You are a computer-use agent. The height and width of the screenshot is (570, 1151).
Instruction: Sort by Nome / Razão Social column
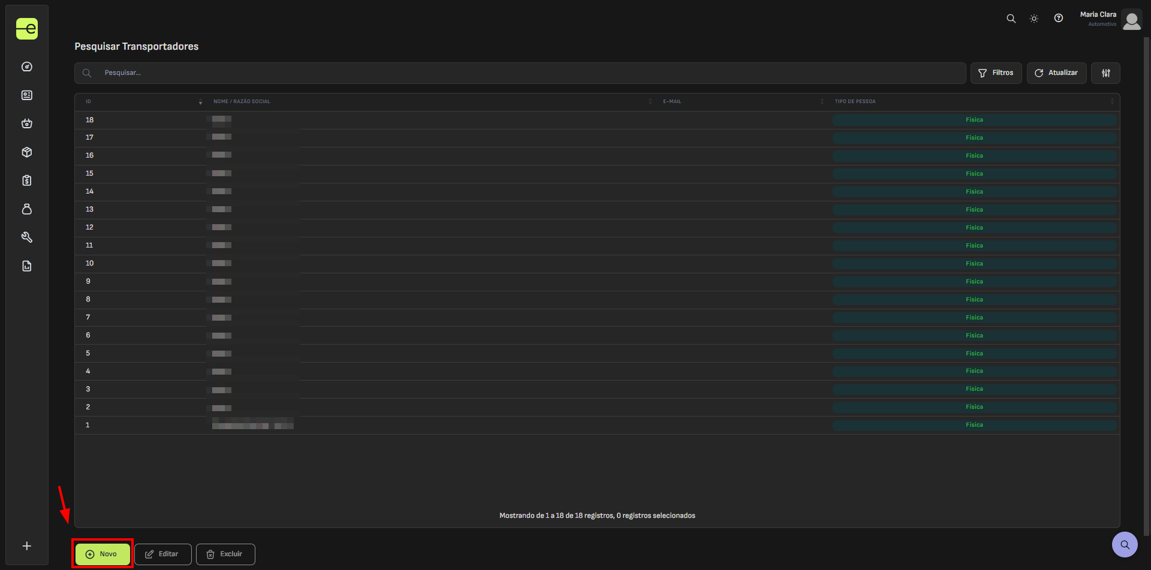coord(242,102)
